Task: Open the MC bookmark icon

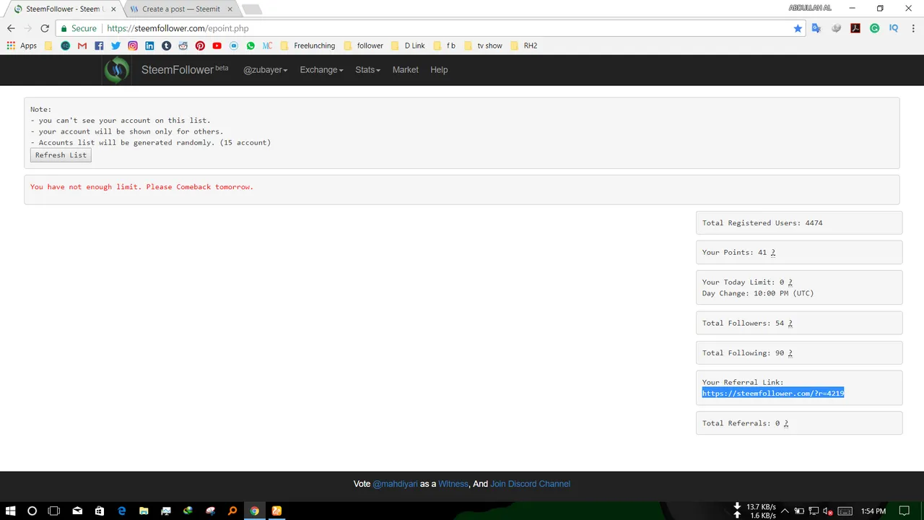Action: [x=267, y=45]
